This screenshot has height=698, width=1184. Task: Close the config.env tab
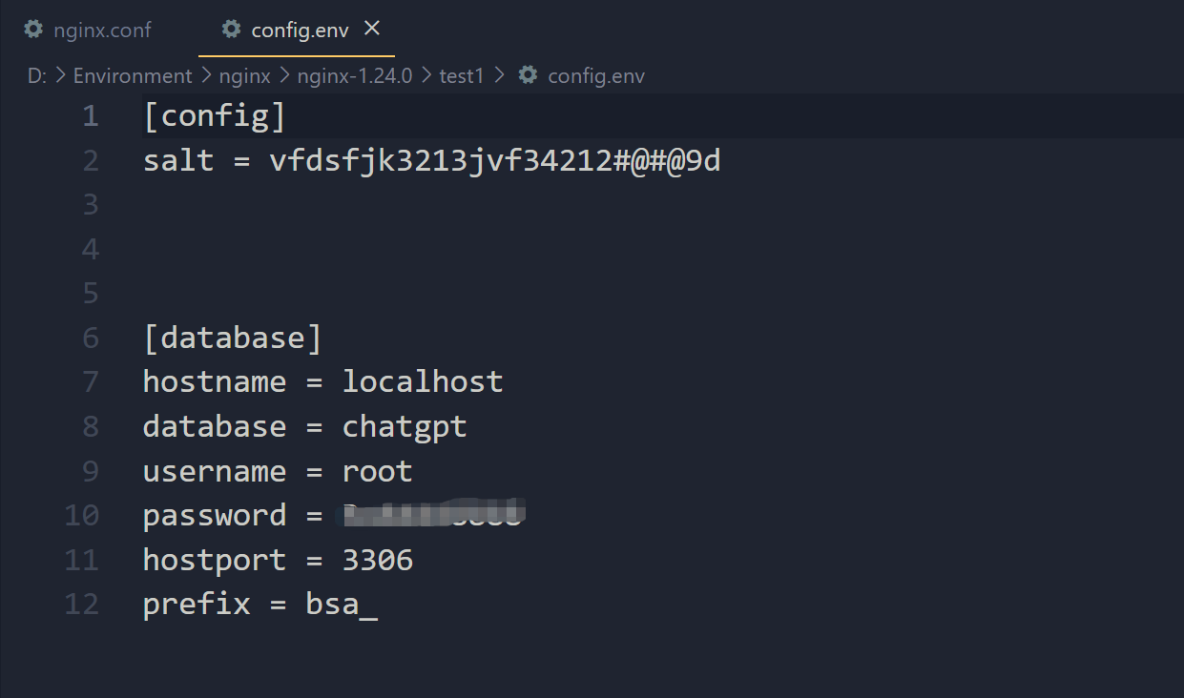pyautogui.click(x=372, y=28)
